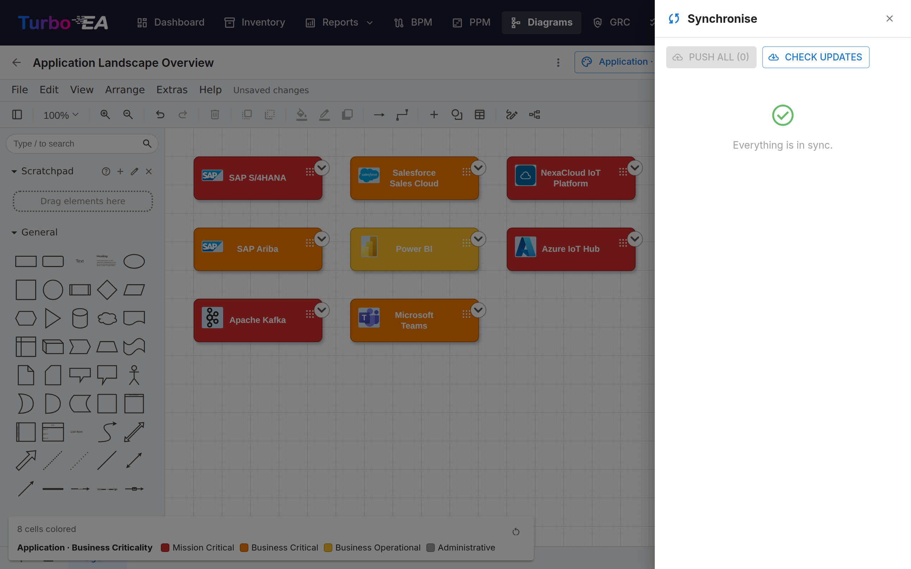This screenshot has height=569, width=911.
Task: Click the redo arrow icon
Action: tap(183, 115)
